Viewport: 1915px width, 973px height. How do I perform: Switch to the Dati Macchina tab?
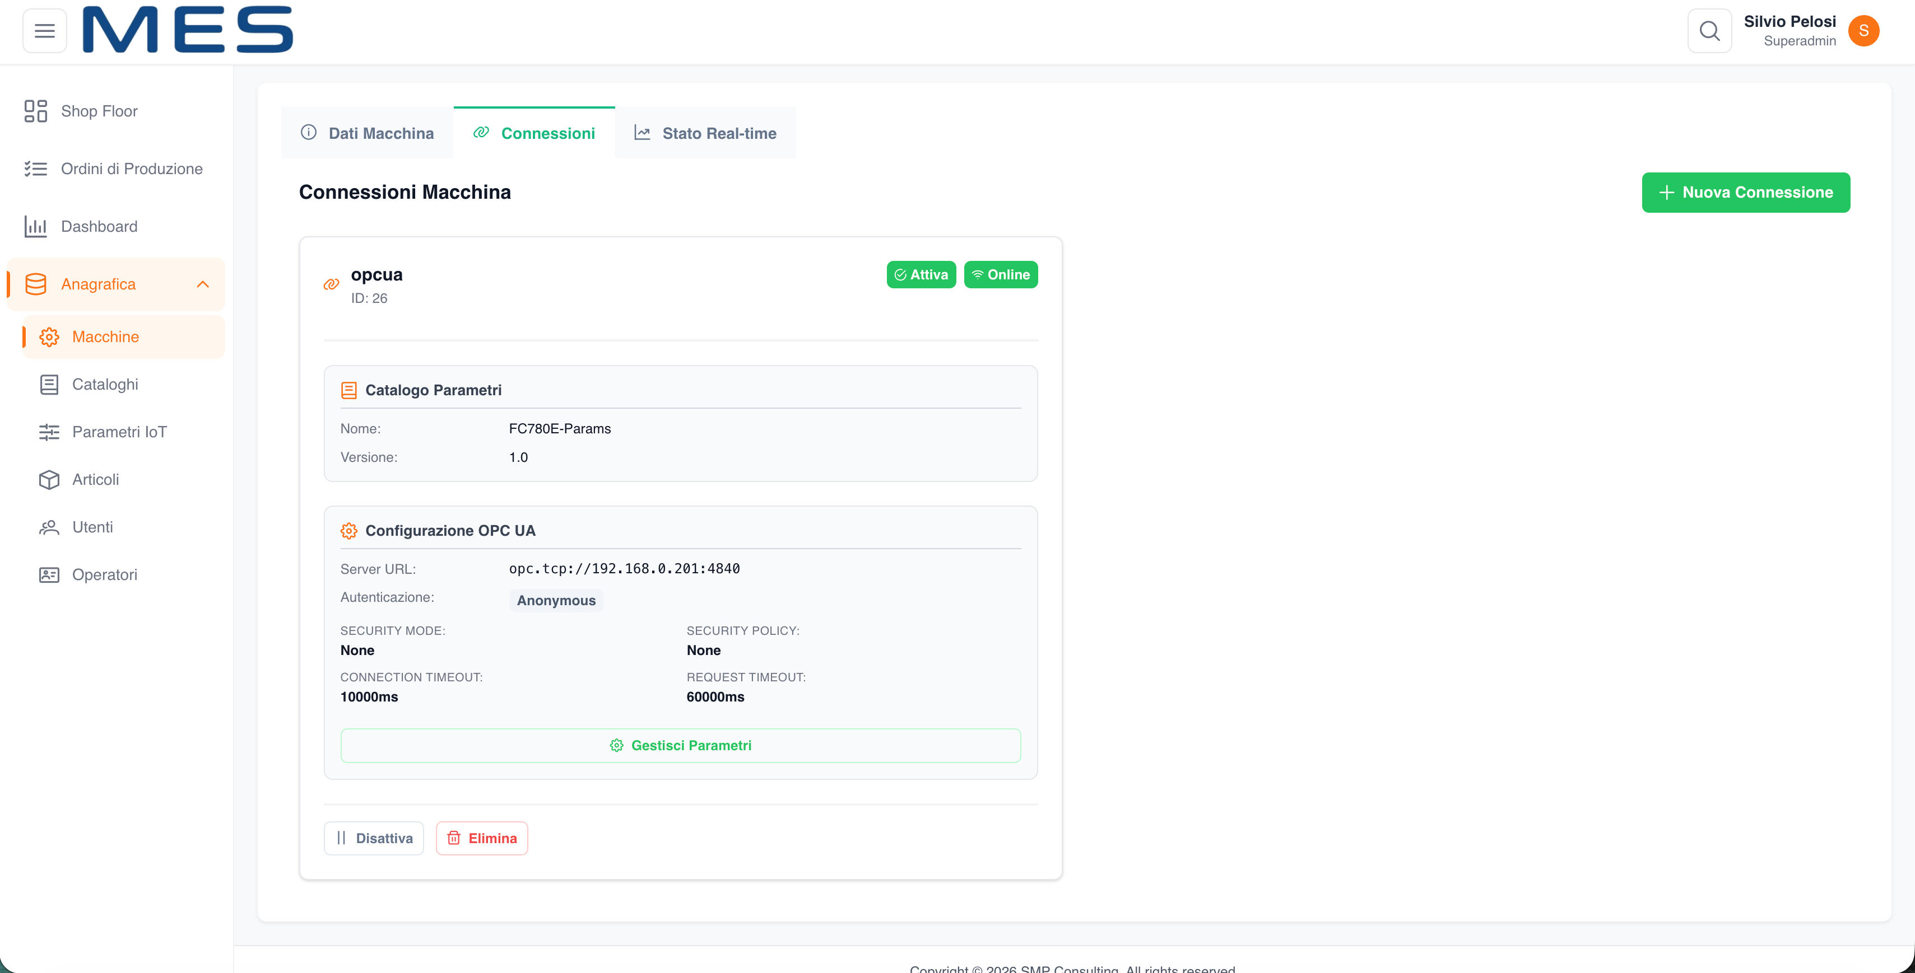click(x=367, y=133)
